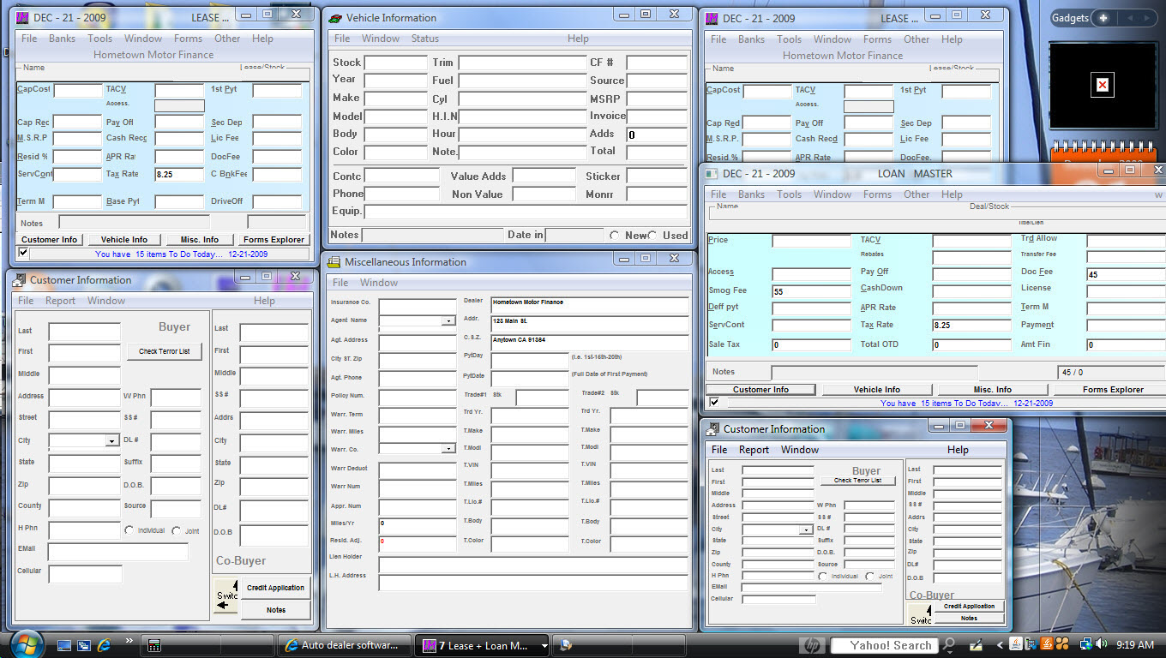Expand the Warr. Co. dropdown list

tap(448, 449)
